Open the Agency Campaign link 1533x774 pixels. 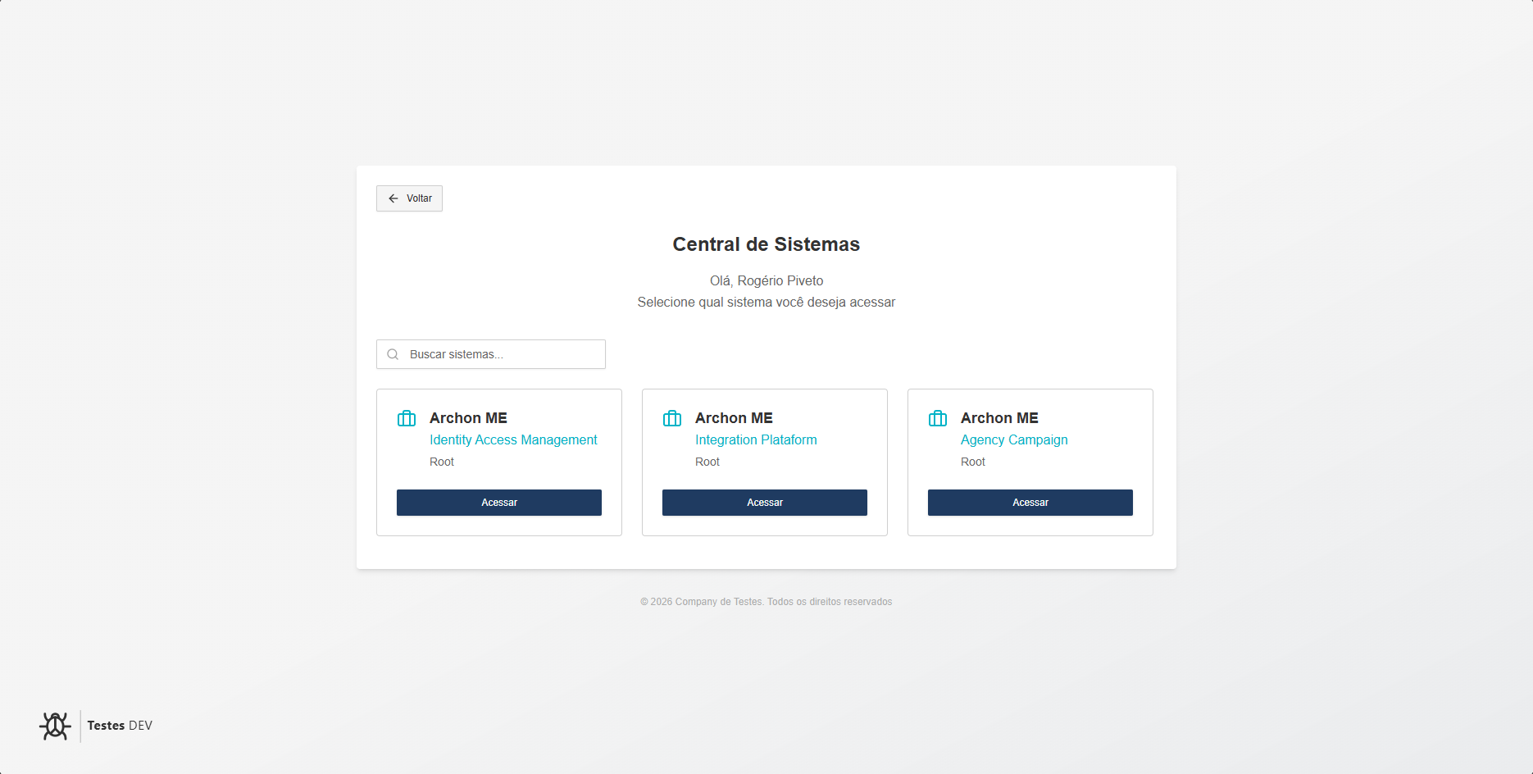tap(1014, 440)
